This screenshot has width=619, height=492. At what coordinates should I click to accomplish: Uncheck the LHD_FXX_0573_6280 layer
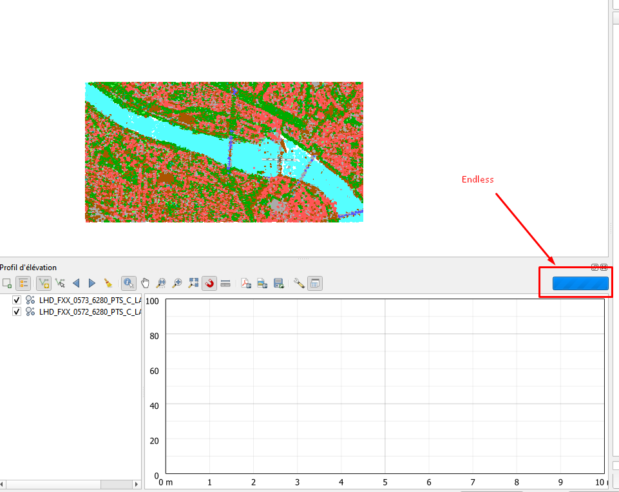pos(16,299)
